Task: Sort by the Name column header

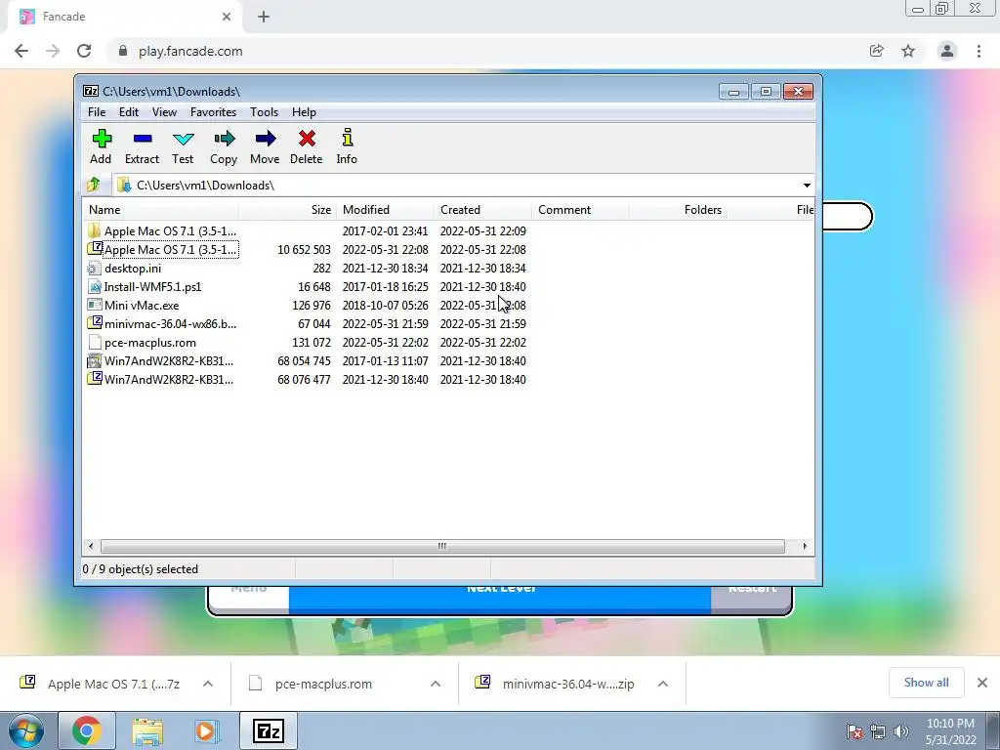Action: [x=161, y=210]
